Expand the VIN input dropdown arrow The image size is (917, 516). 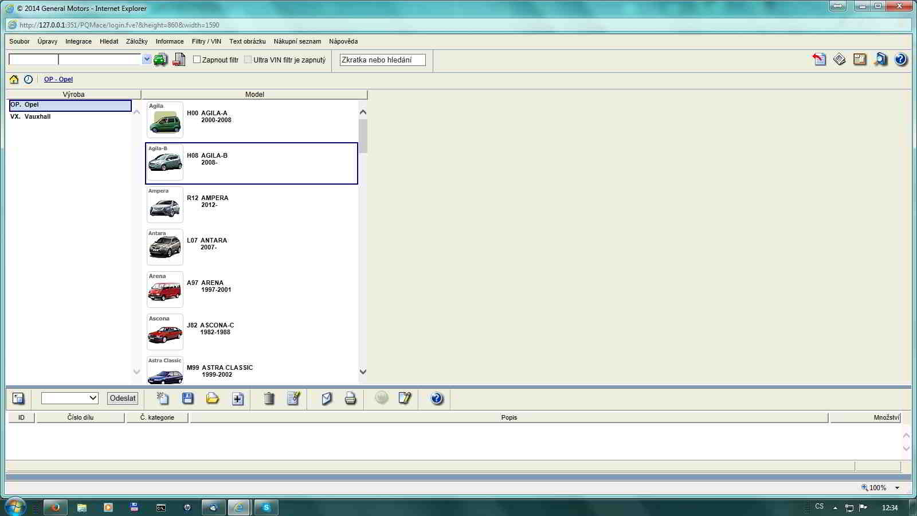147,59
